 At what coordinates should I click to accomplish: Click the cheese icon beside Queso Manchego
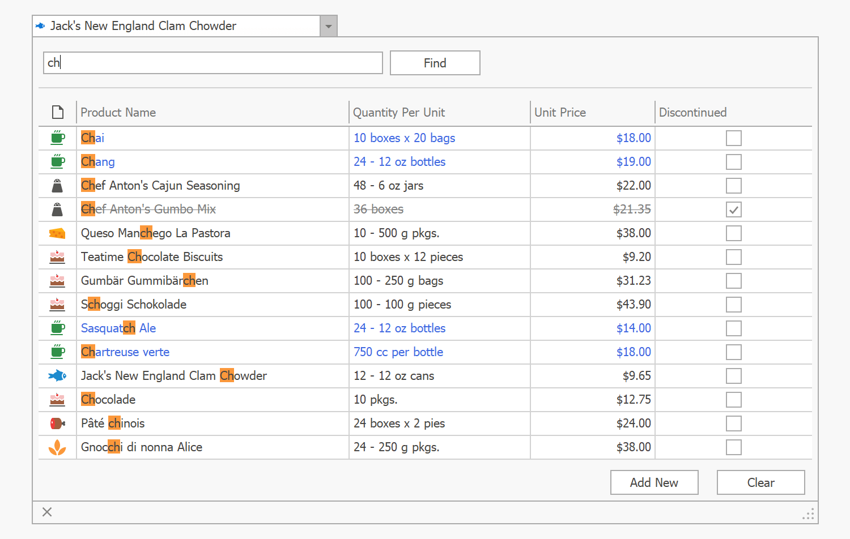(x=57, y=233)
